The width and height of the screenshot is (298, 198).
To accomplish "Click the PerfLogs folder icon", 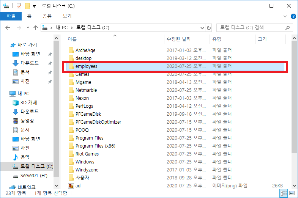I will (71, 106).
